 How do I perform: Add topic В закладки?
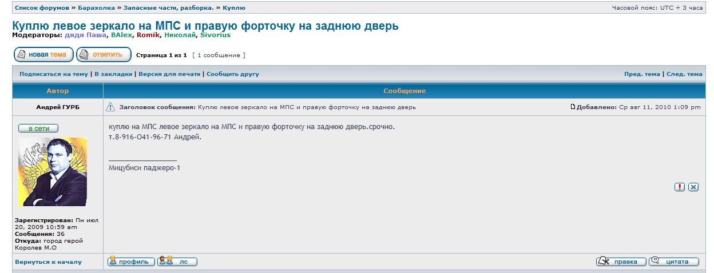pyautogui.click(x=113, y=74)
